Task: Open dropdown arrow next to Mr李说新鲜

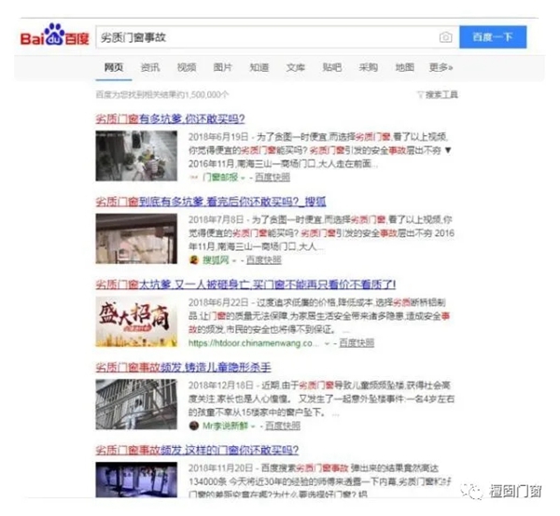Action: tap(253, 426)
